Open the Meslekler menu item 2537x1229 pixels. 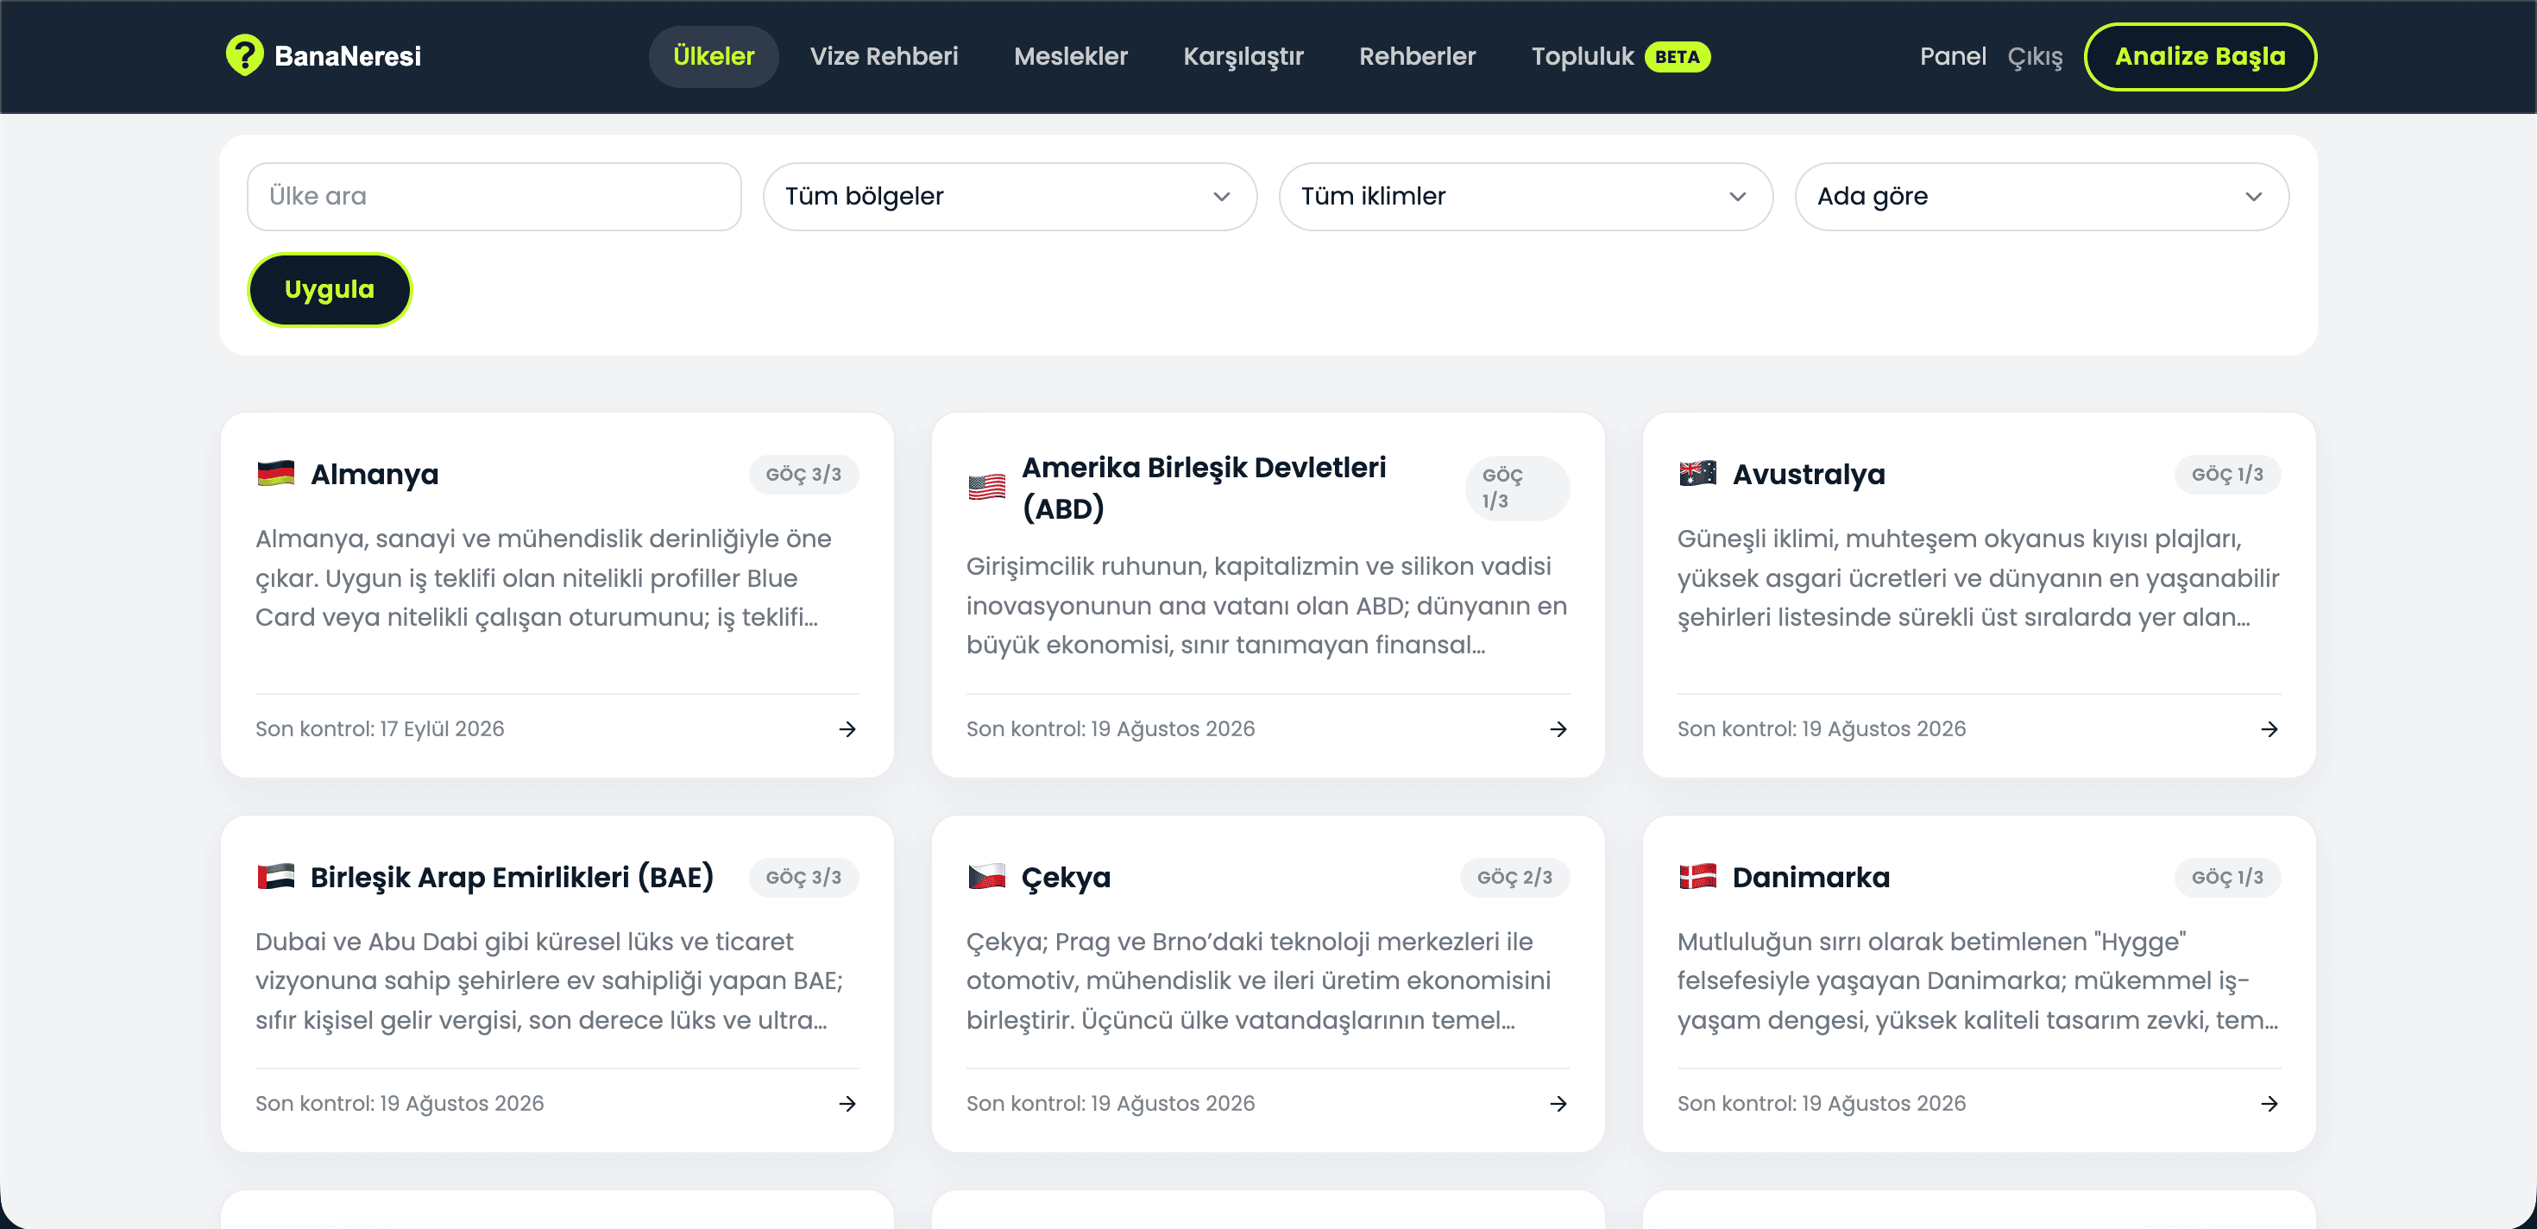[x=1071, y=56]
